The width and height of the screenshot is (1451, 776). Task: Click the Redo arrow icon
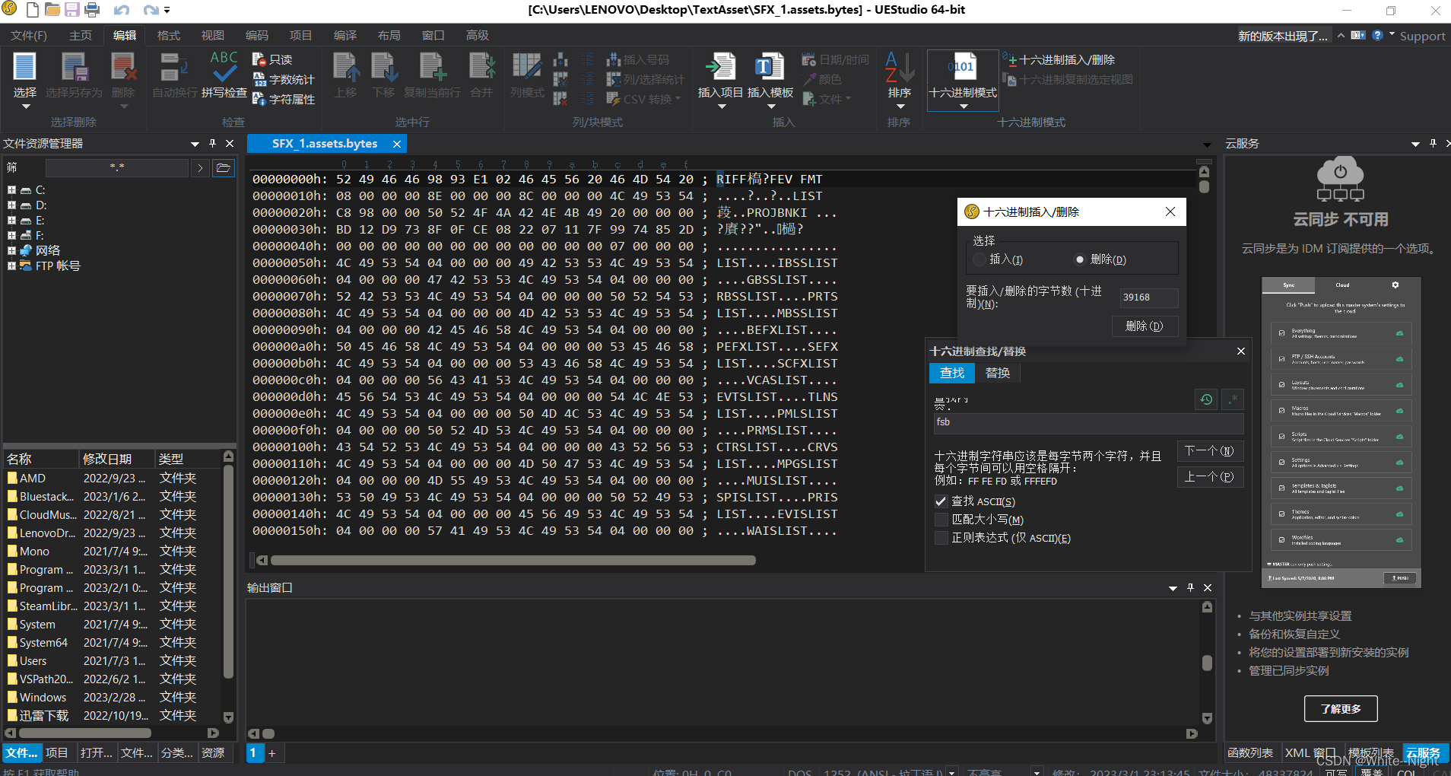click(x=151, y=10)
